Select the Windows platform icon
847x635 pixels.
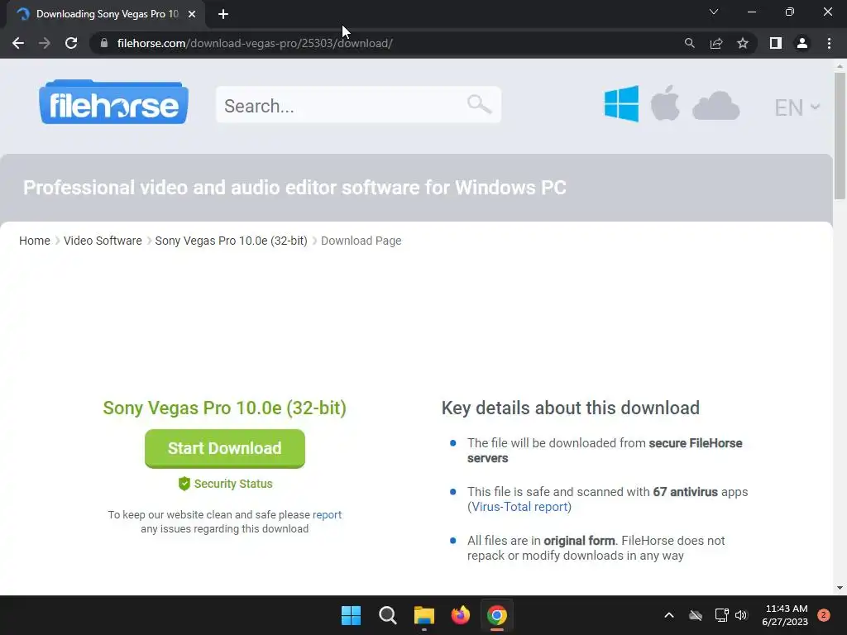pos(621,103)
